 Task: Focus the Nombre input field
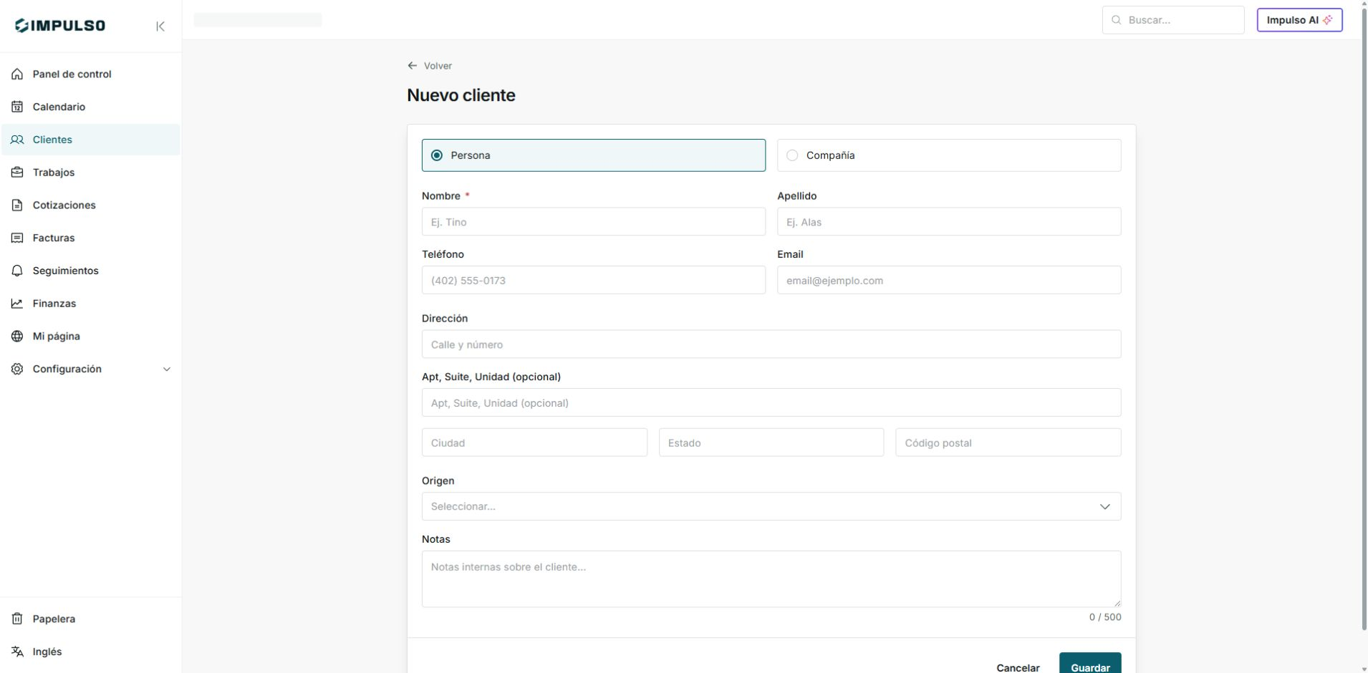594,222
